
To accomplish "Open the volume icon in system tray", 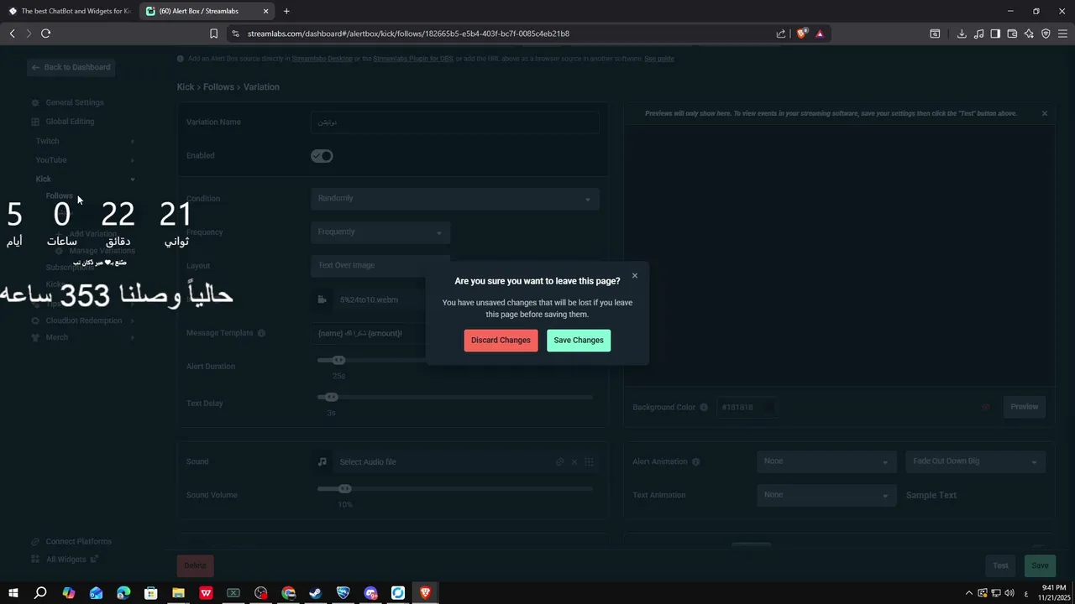I will pyautogui.click(x=1010, y=593).
